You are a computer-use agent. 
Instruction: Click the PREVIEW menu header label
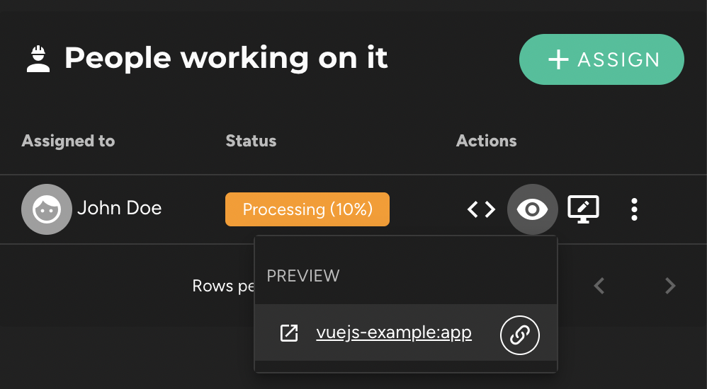pyautogui.click(x=303, y=276)
